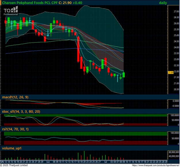Click the 40,000,000 volume scale value

tap(174, 156)
